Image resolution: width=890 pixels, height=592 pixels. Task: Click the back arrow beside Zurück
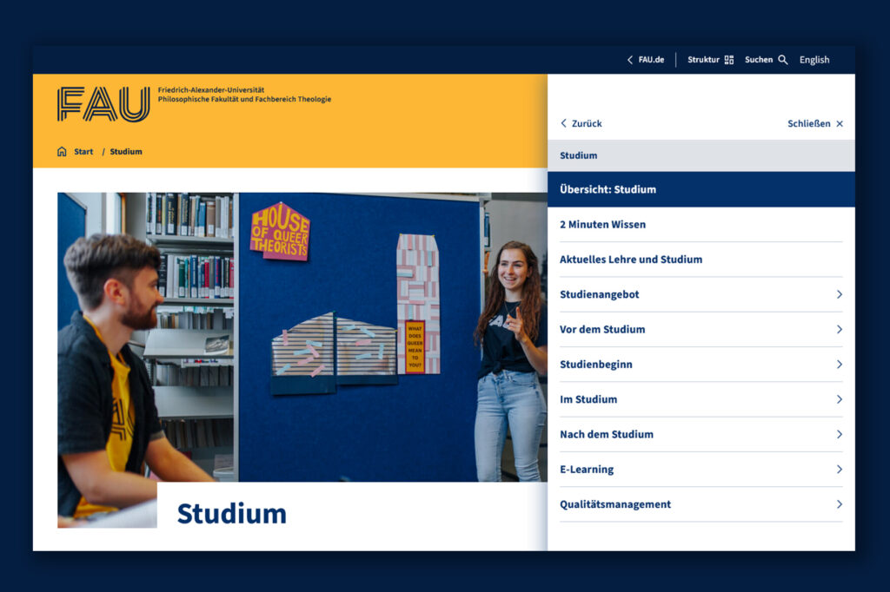tap(563, 124)
